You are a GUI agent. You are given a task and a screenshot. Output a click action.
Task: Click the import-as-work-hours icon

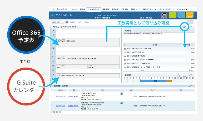pyautogui.click(x=185, y=27)
